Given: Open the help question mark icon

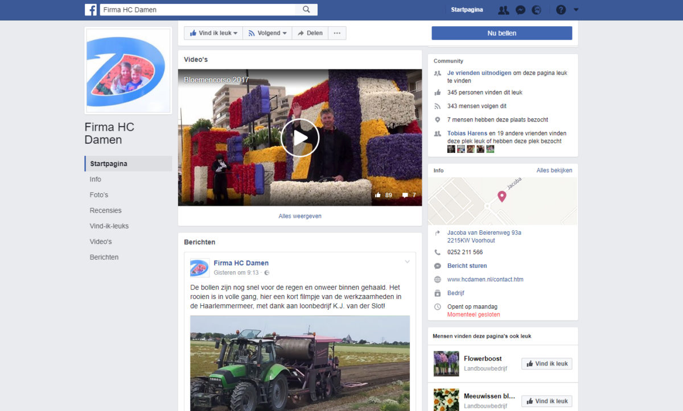Looking at the screenshot, I should pos(561,10).
